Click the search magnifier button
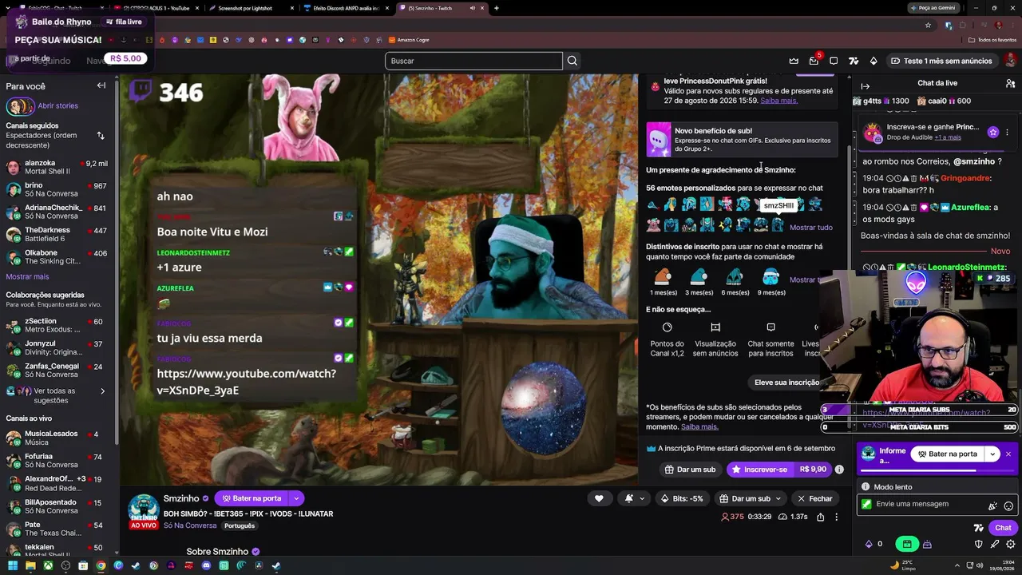This screenshot has height=575, width=1022. coord(572,61)
